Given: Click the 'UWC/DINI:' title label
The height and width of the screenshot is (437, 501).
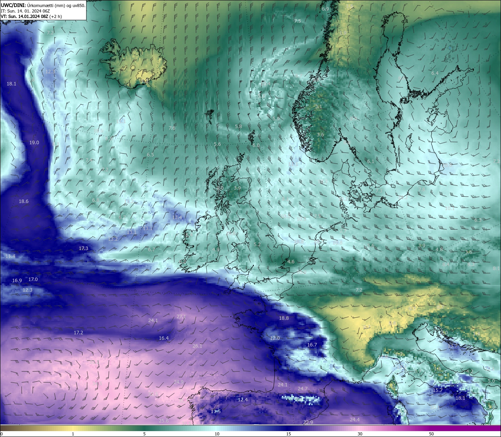Looking at the screenshot, I should tap(13, 5).
